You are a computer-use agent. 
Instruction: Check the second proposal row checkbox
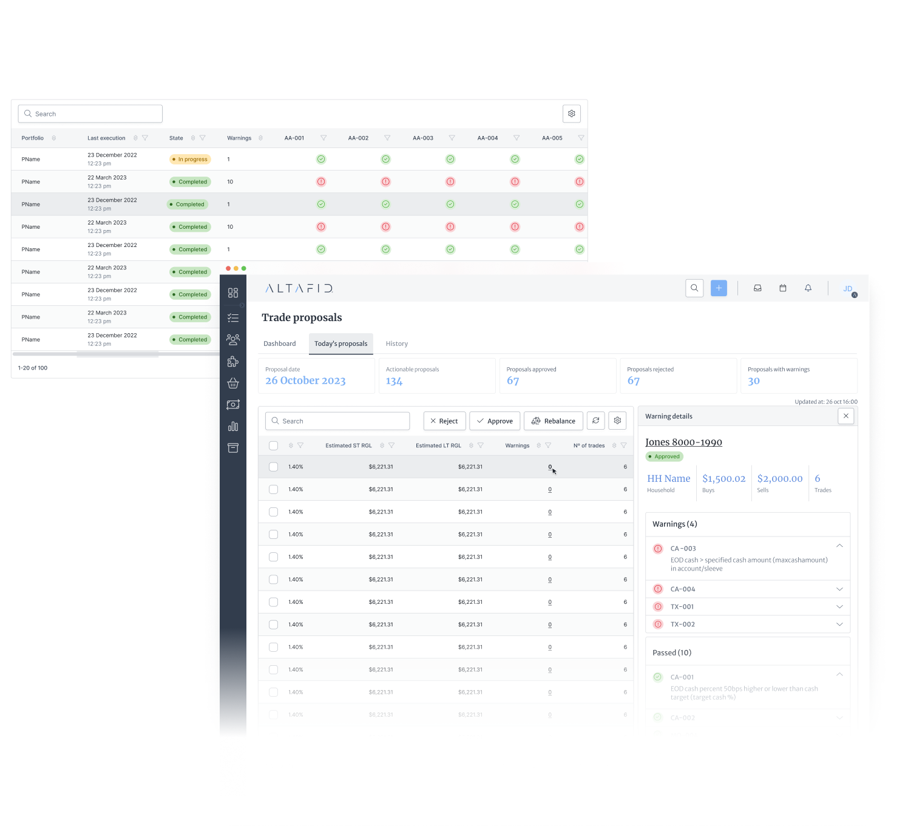pos(274,489)
